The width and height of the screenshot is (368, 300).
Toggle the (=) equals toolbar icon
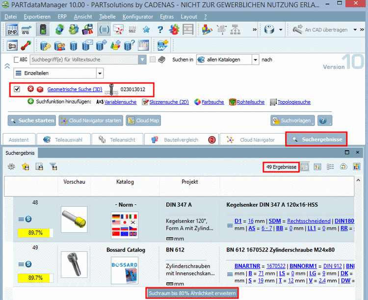(104, 29)
